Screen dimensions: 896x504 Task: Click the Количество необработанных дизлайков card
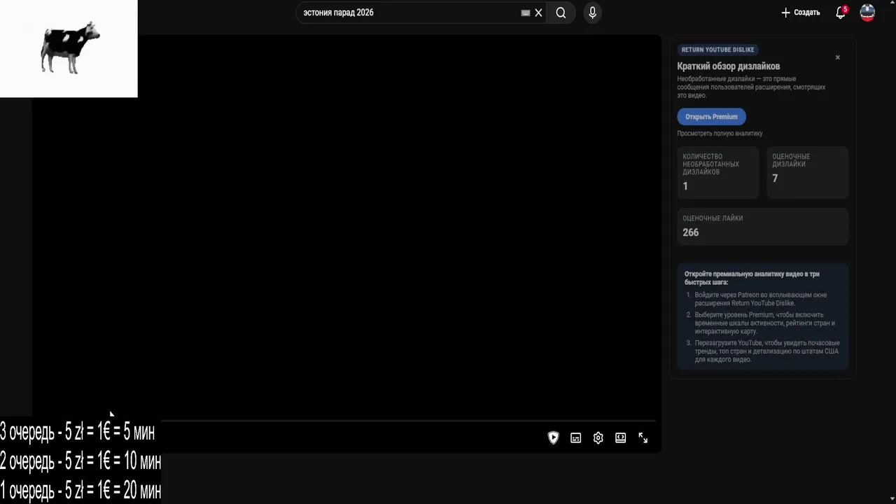pyautogui.click(x=717, y=172)
